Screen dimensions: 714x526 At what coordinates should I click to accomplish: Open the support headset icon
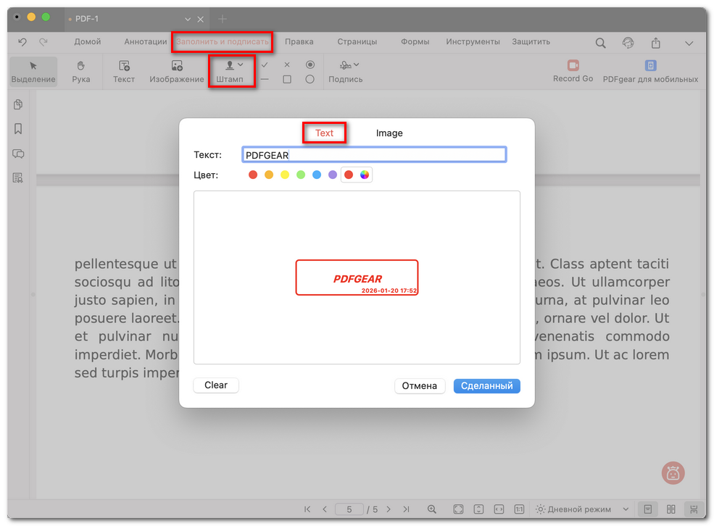coord(628,43)
